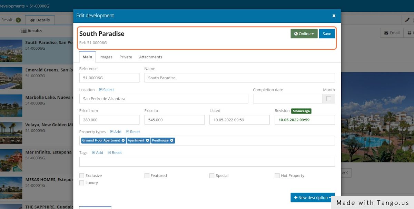Open the Online status dropdown

(304, 33)
